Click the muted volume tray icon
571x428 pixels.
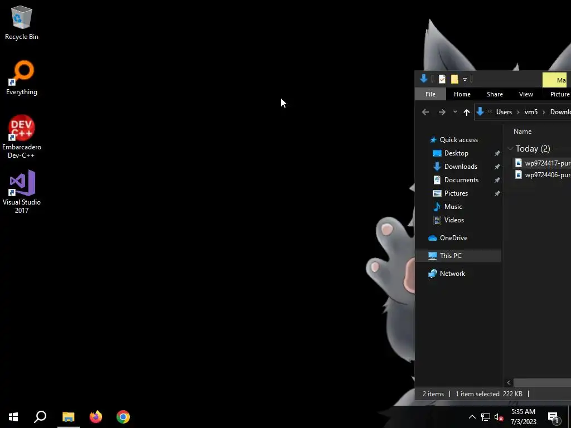coord(499,417)
